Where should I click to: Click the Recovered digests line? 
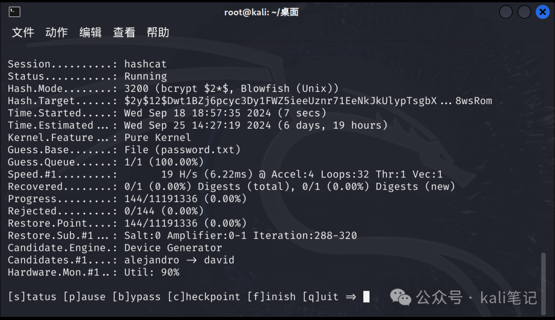click(x=289, y=187)
